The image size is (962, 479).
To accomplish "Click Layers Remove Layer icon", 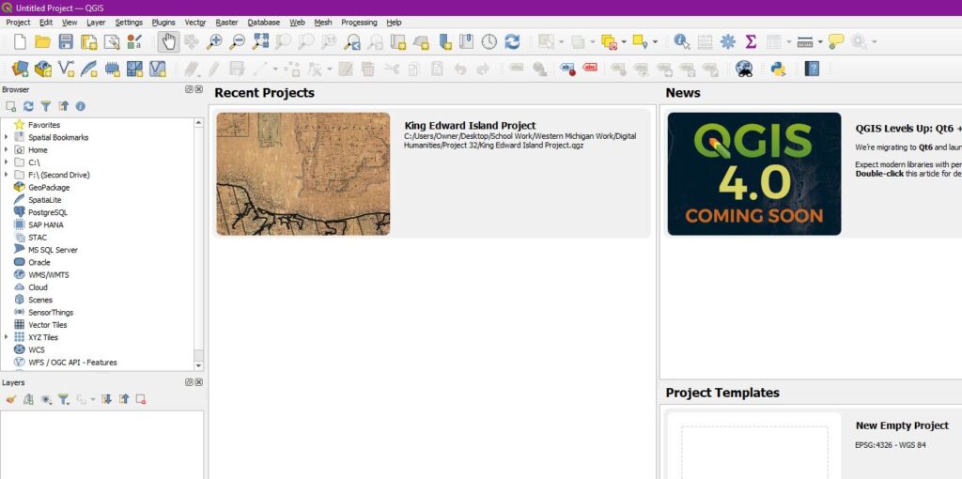I will click(141, 399).
